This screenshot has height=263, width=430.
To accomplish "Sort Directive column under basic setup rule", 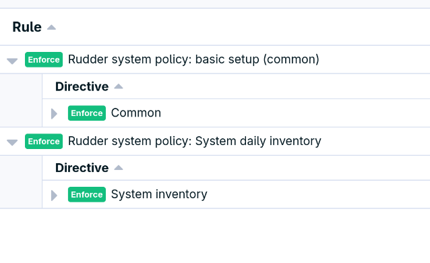I will (118, 87).
